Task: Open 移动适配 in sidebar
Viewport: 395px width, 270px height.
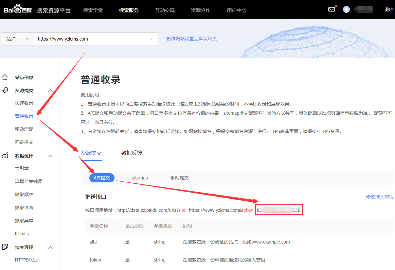Action: 24,129
